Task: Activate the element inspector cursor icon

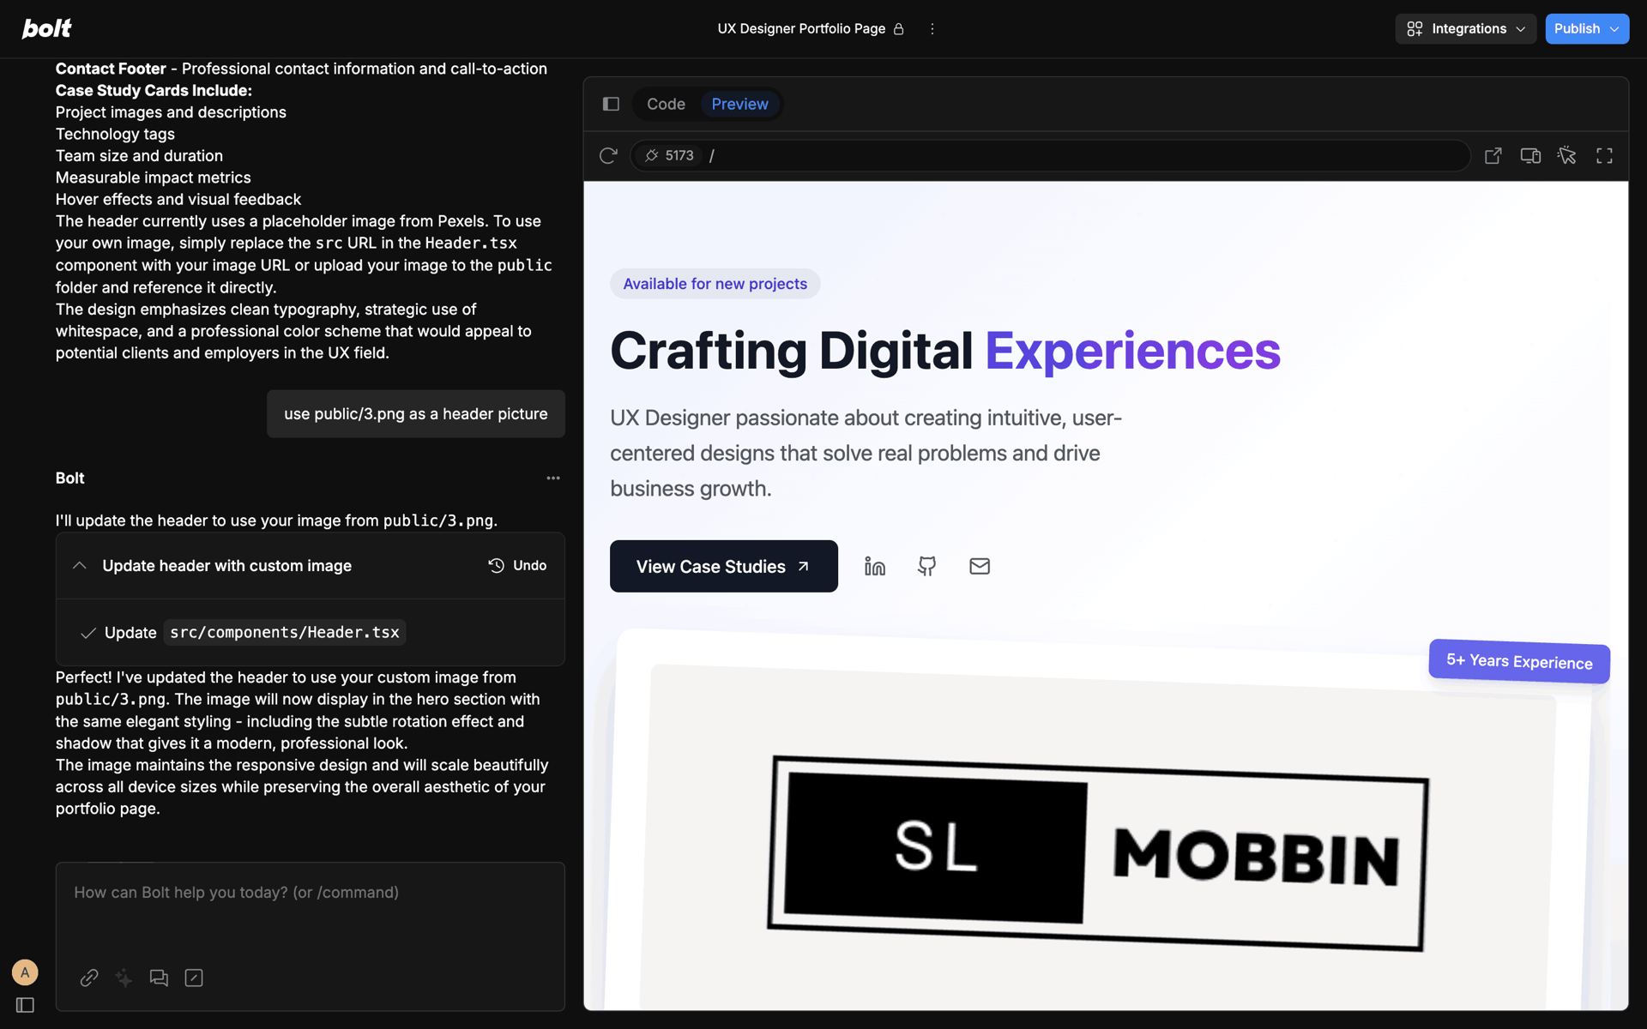Action: [1567, 155]
